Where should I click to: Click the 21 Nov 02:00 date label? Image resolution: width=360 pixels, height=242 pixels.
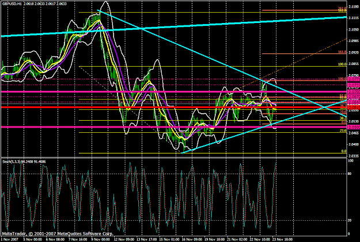237,240
